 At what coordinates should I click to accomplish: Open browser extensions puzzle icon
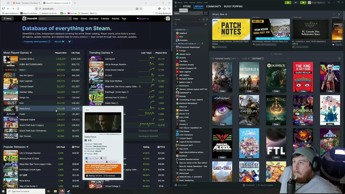164,9
